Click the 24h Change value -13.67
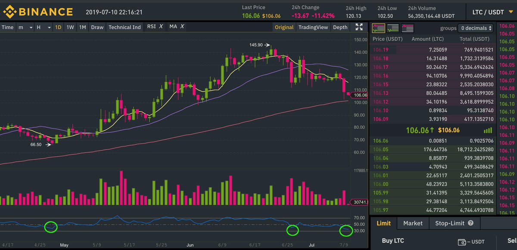The image size is (517, 250). [300, 16]
